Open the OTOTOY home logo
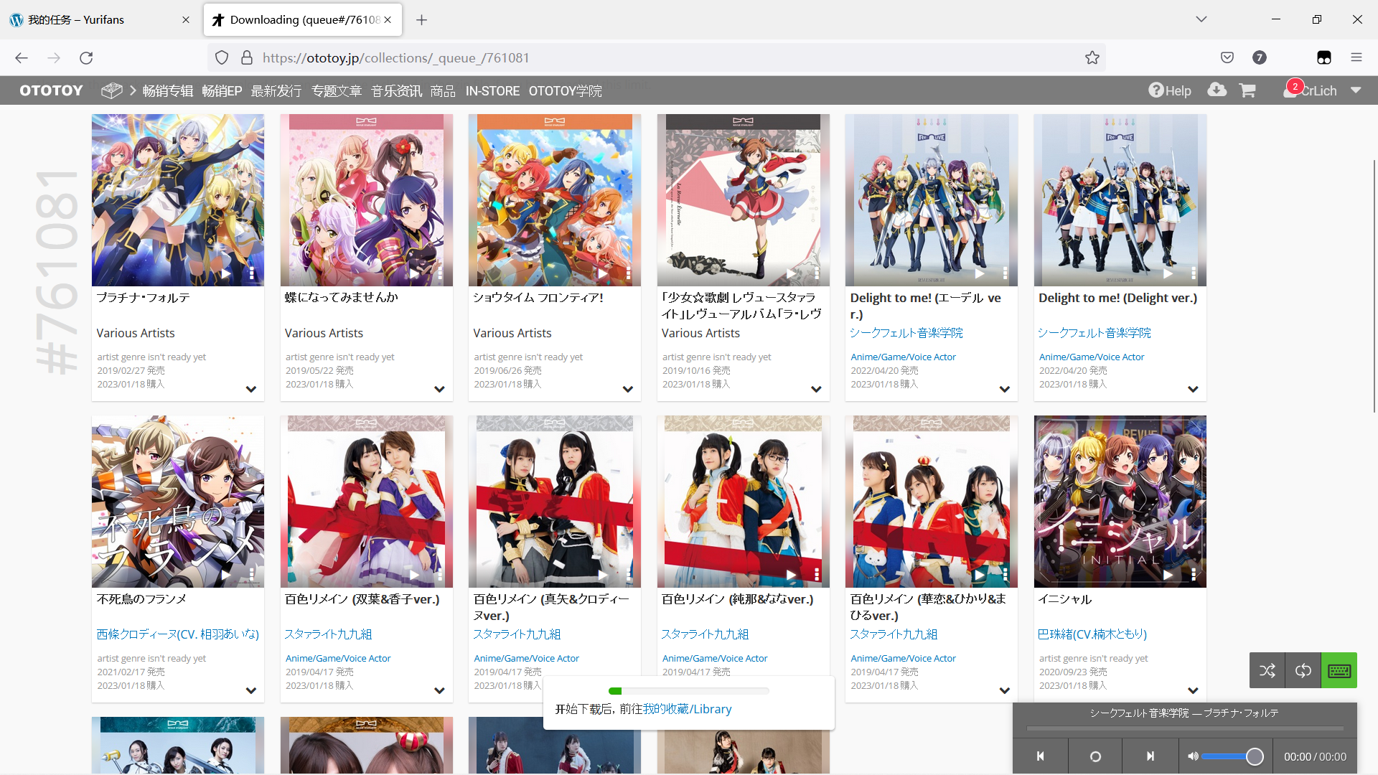Screen dimensions: 1378x775 pos(51,90)
